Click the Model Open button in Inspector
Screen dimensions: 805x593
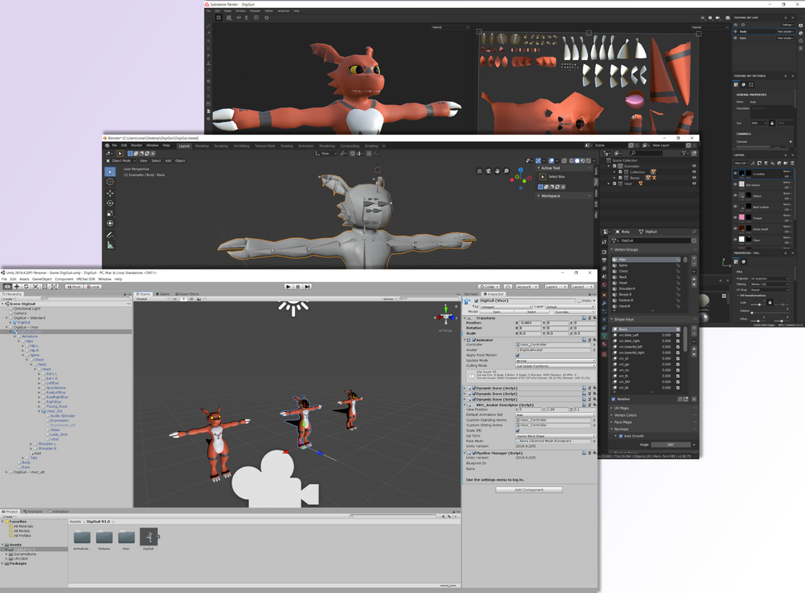(x=497, y=312)
